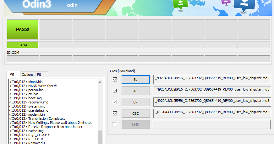Click the empty UMS file path field
The height and width of the screenshot is (144, 274).
pyautogui.click(x=211, y=125)
